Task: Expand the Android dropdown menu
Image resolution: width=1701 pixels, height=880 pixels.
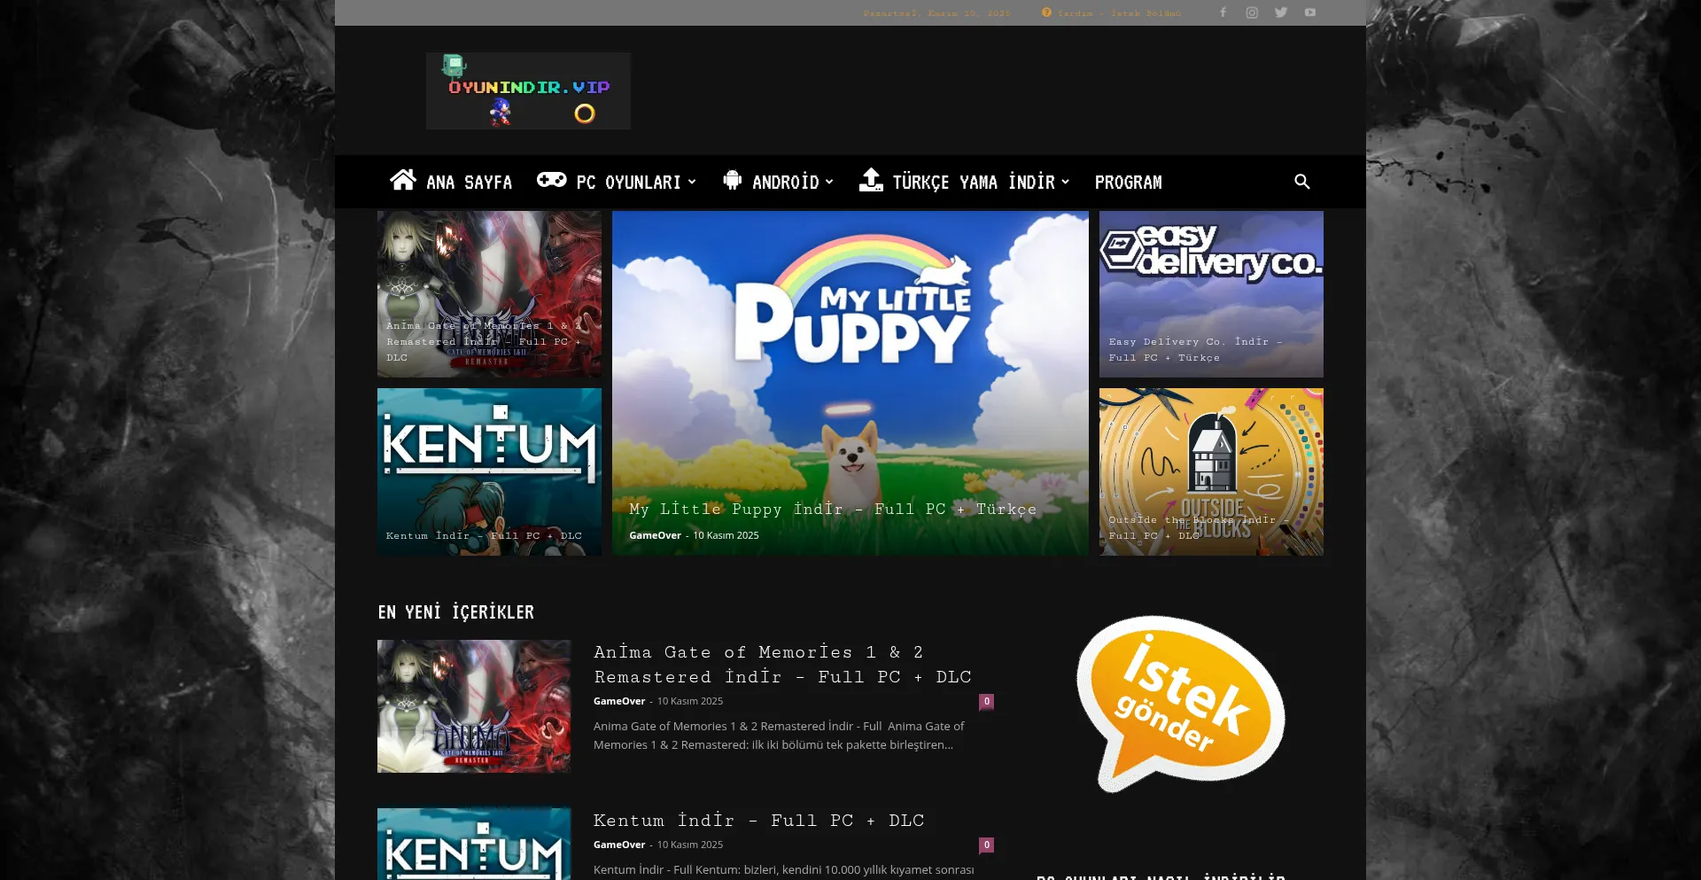Action: 779,182
